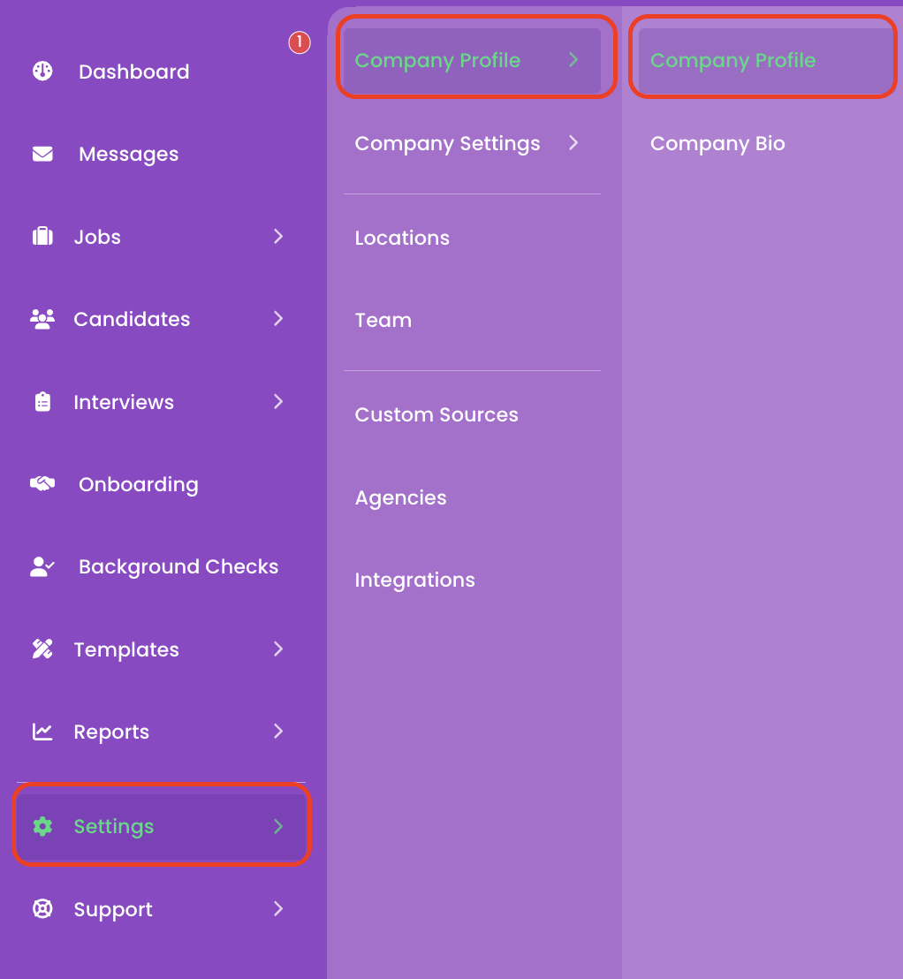The height and width of the screenshot is (979, 903).
Task: Expand the Templates chevron arrow
Action: (278, 649)
